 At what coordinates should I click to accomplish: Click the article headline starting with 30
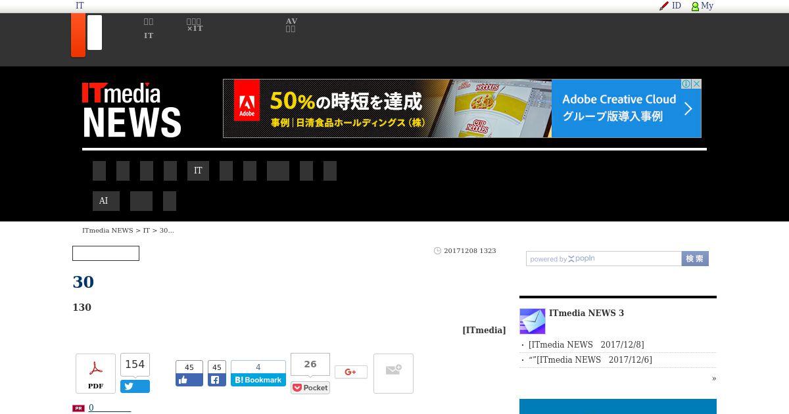84,282
